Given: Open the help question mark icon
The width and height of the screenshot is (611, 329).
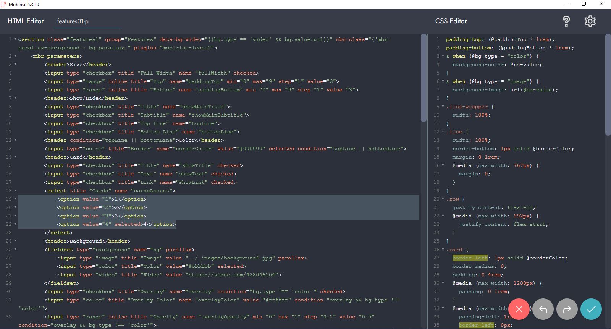Looking at the screenshot, I should (x=566, y=21).
